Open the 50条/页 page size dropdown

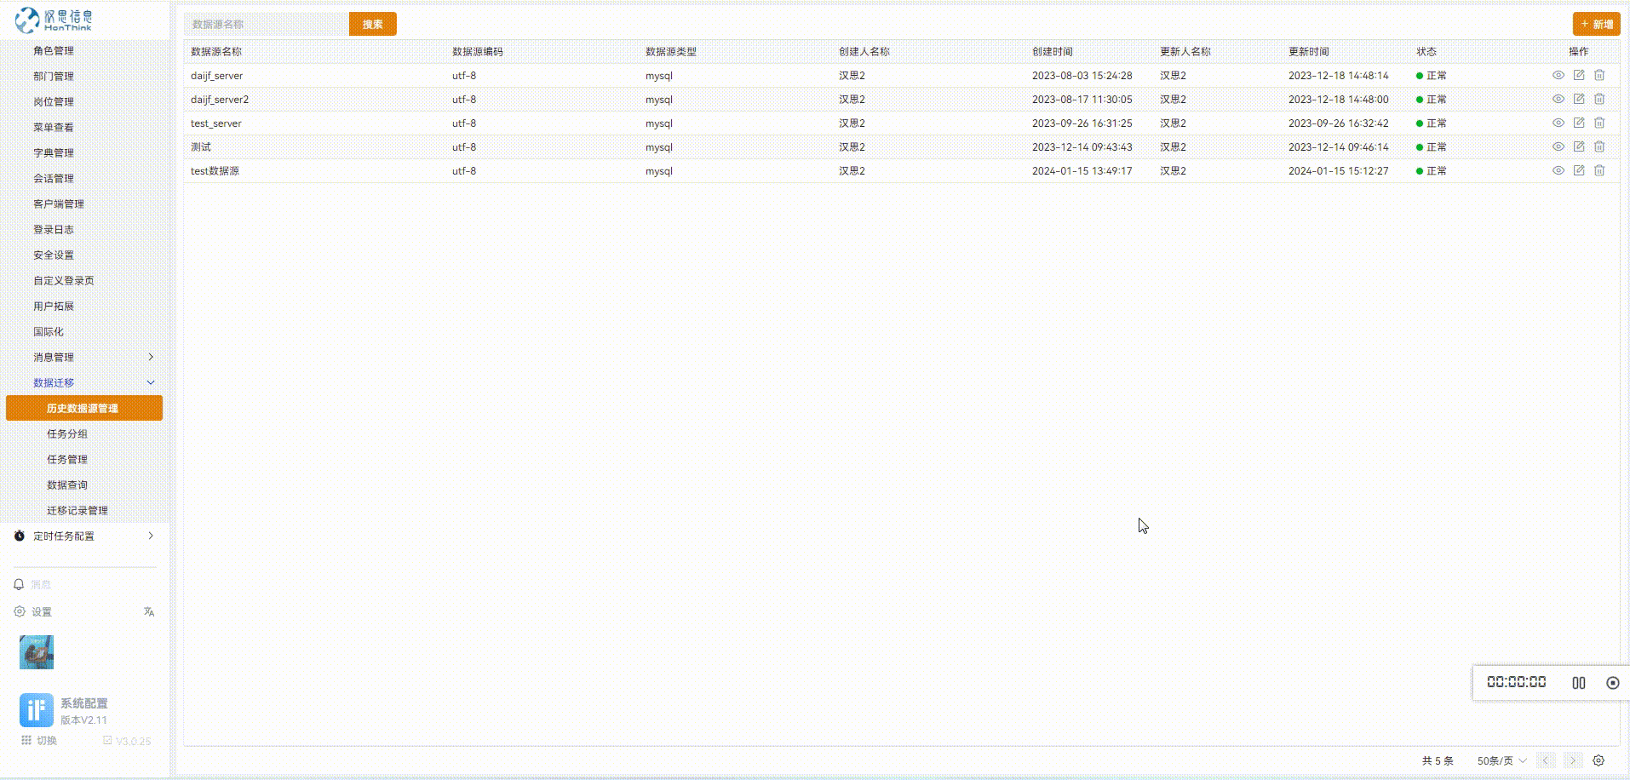pyautogui.click(x=1501, y=760)
